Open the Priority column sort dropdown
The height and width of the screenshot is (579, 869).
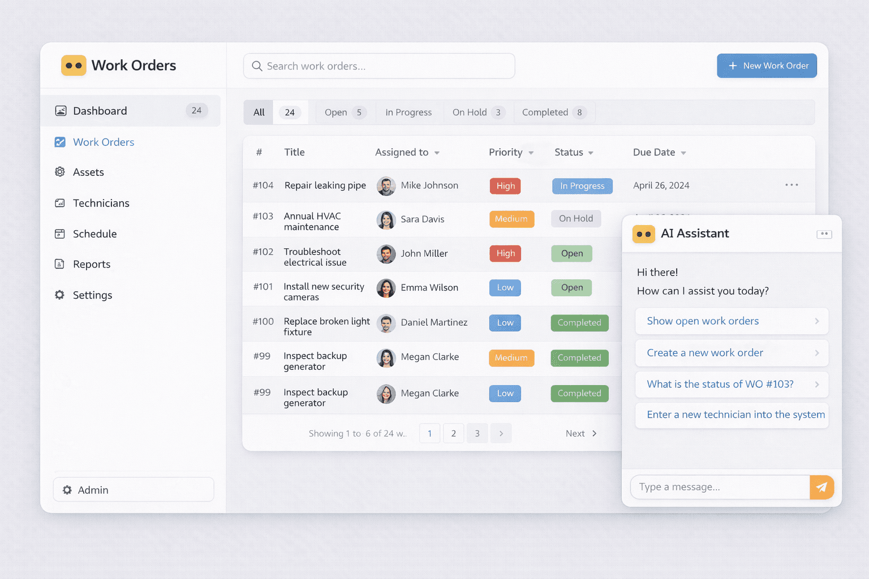[x=531, y=152]
